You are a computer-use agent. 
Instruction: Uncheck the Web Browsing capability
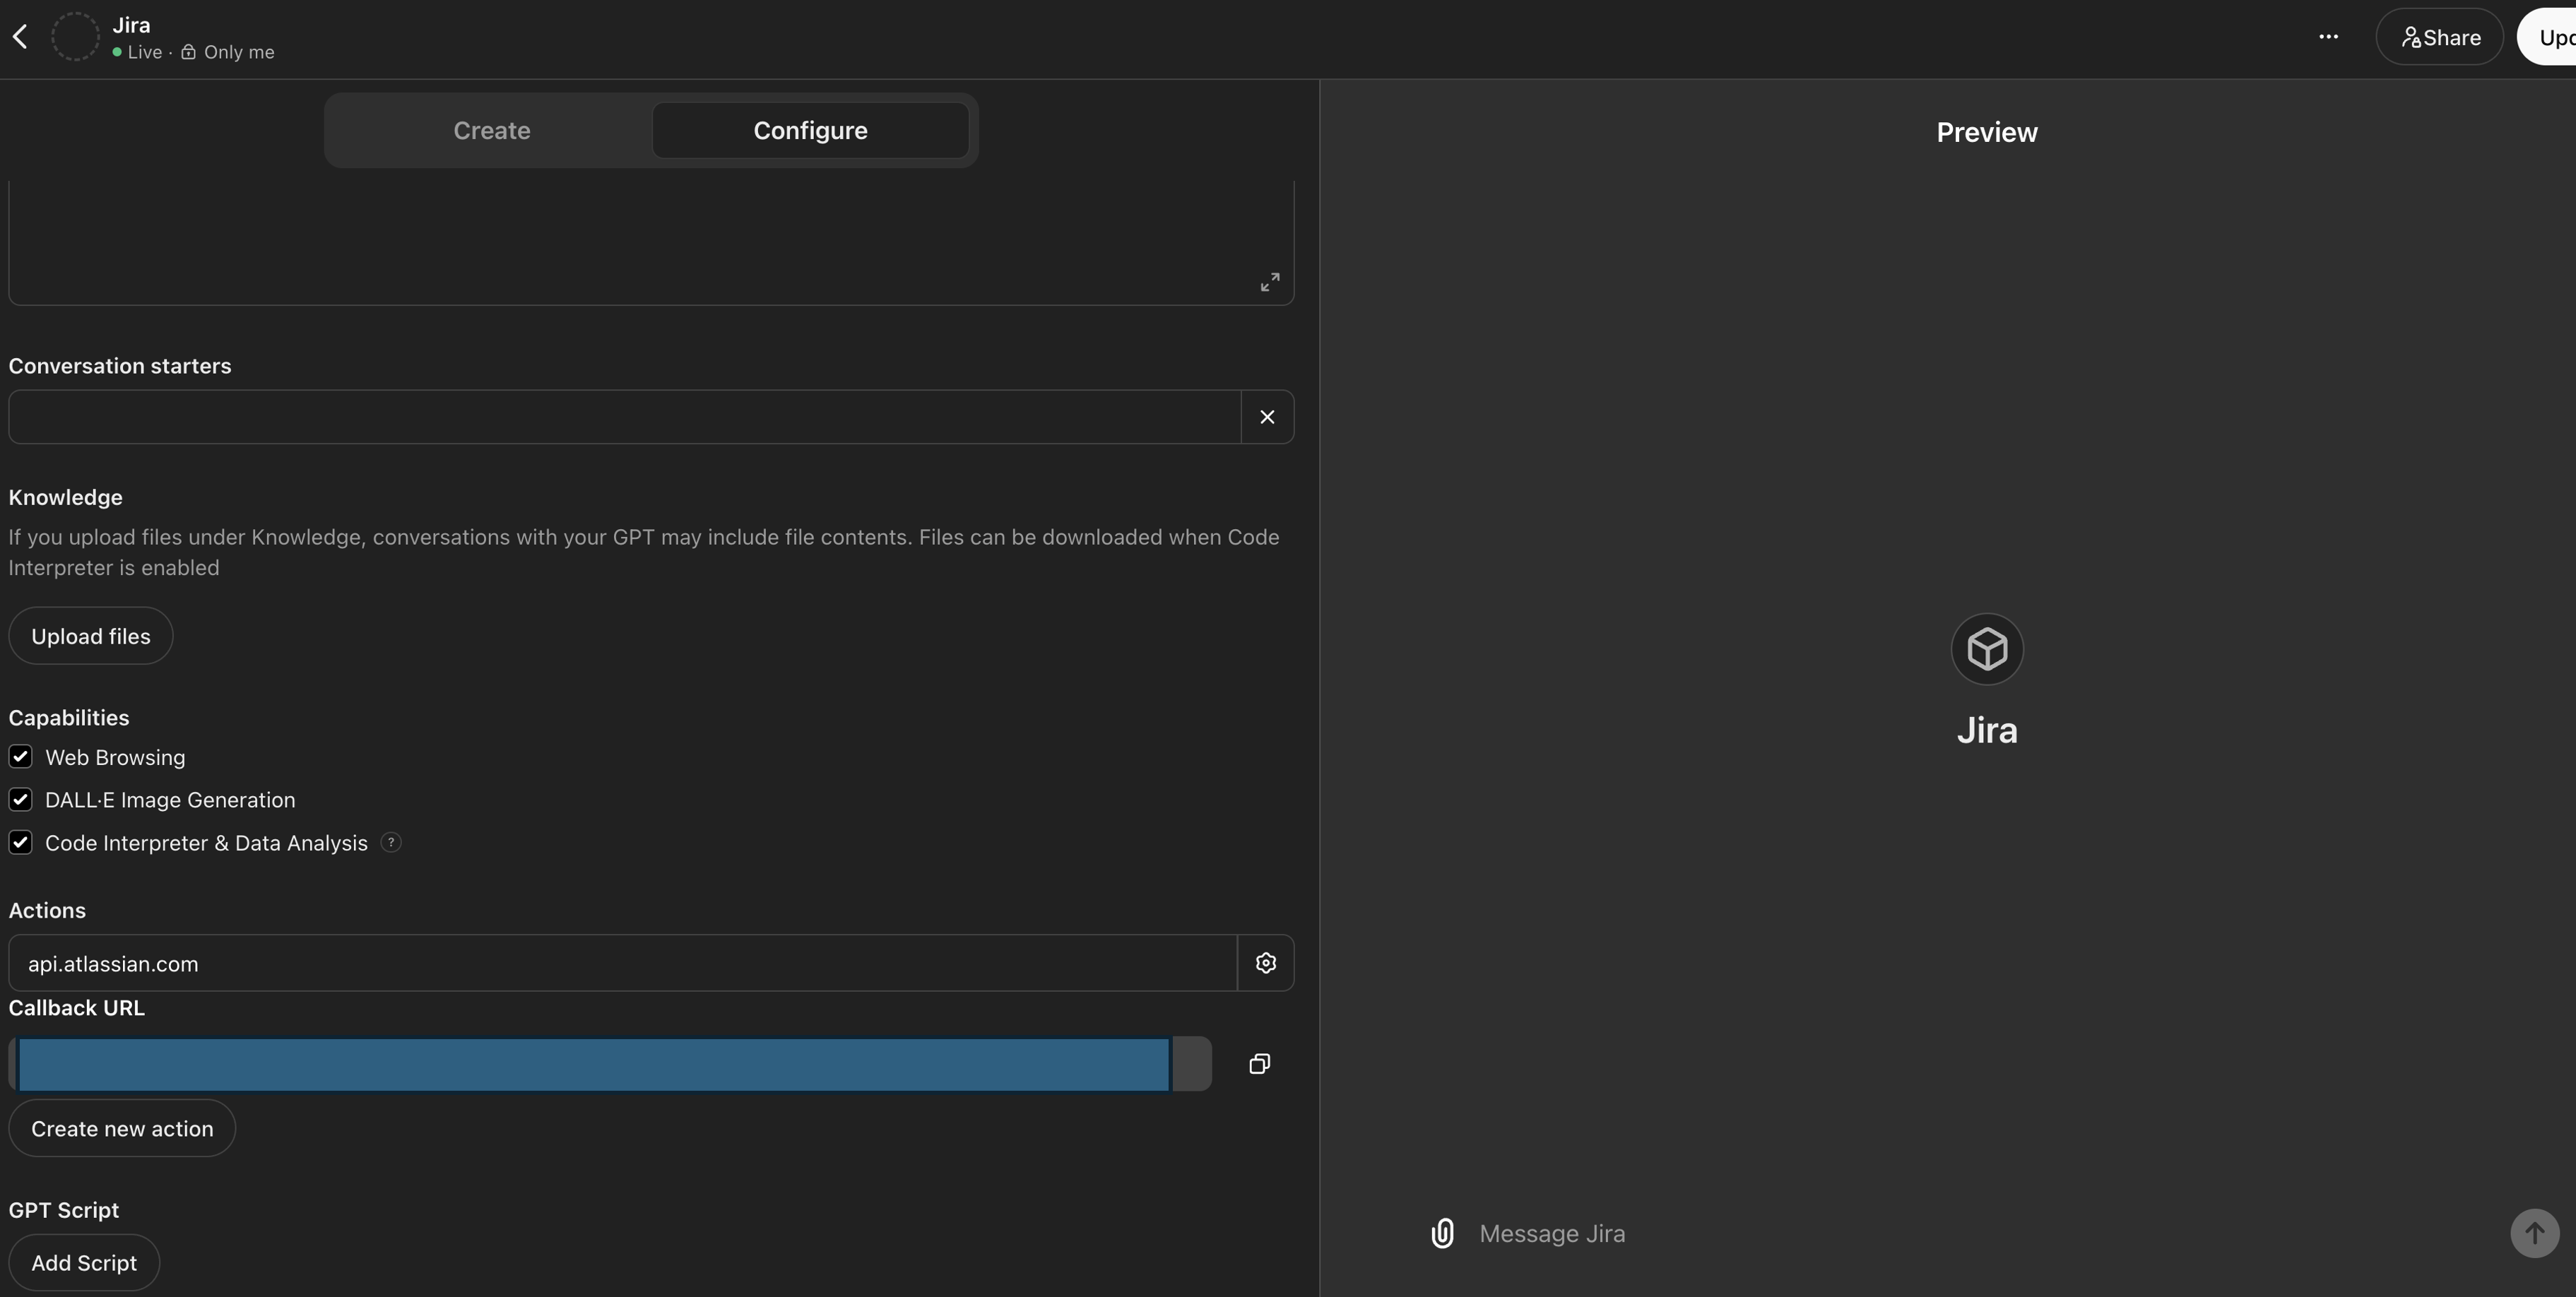21,757
